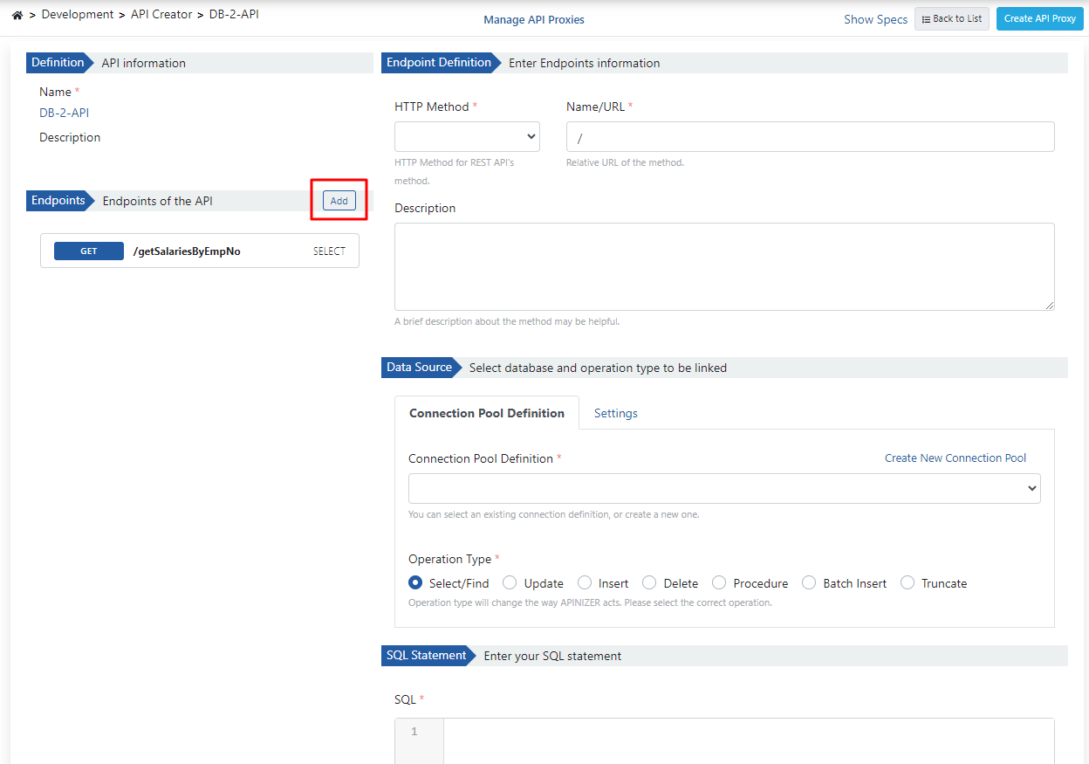1089x764 pixels.
Task: Select the Insert operation type
Action: (x=585, y=583)
